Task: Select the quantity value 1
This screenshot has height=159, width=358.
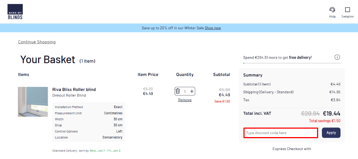Action: pyautogui.click(x=185, y=91)
